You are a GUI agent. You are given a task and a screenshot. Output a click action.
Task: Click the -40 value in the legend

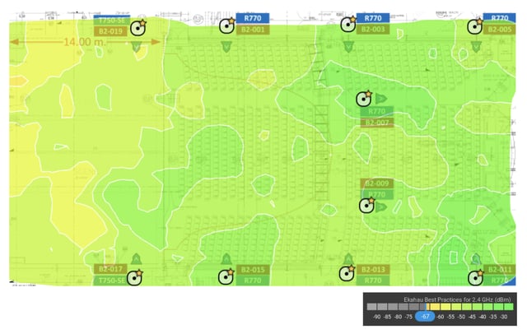click(x=483, y=317)
